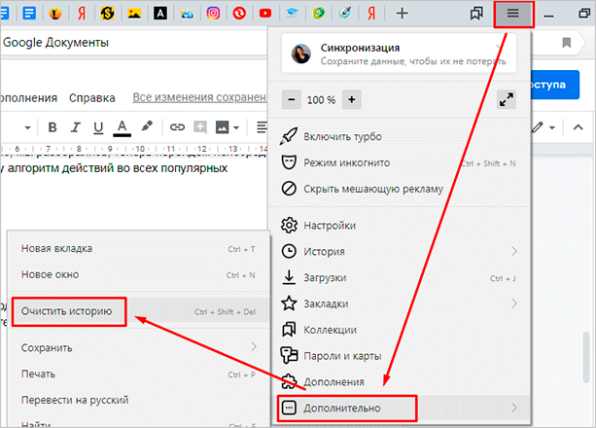The height and width of the screenshot is (428, 596).
Task: Click the page vertical scrollbar
Action: coord(586,358)
